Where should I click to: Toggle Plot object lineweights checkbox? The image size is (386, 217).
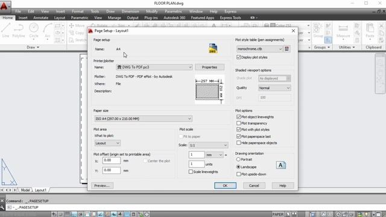point(238,117)
